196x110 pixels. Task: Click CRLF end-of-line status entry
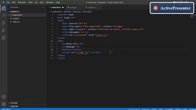[161, 109]
